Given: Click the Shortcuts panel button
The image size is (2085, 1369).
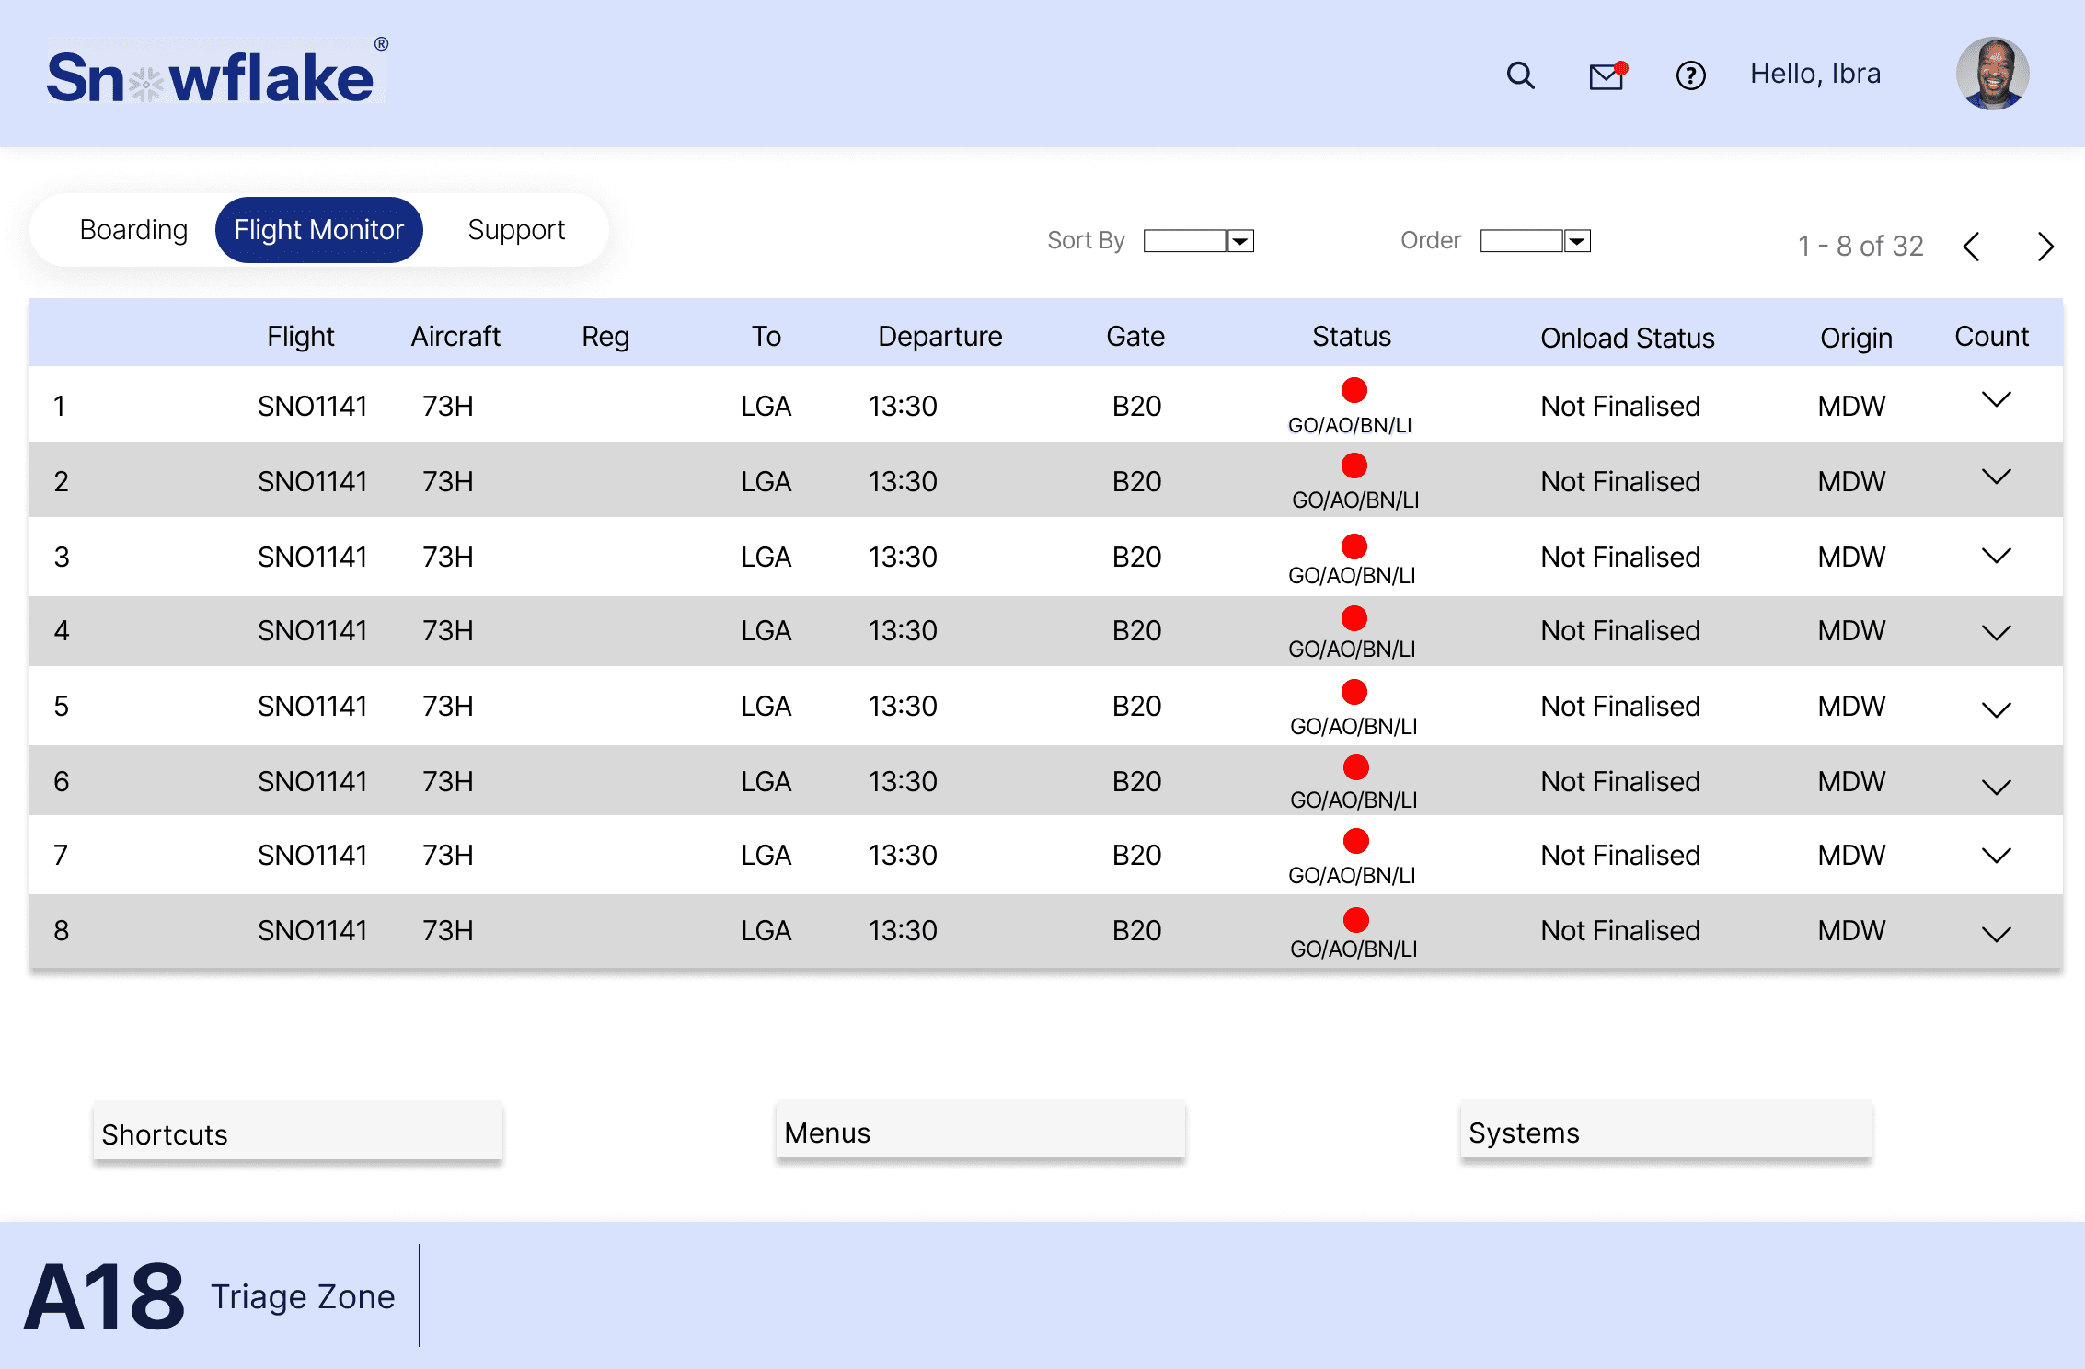Looking at the screenshot, I should click(297, 1133).
